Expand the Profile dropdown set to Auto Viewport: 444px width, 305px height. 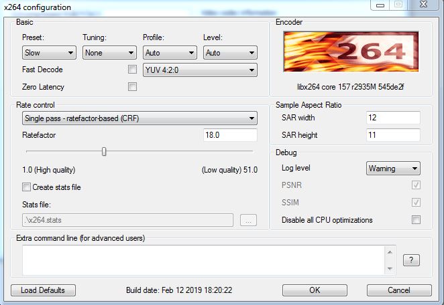[x=170, y=53]
